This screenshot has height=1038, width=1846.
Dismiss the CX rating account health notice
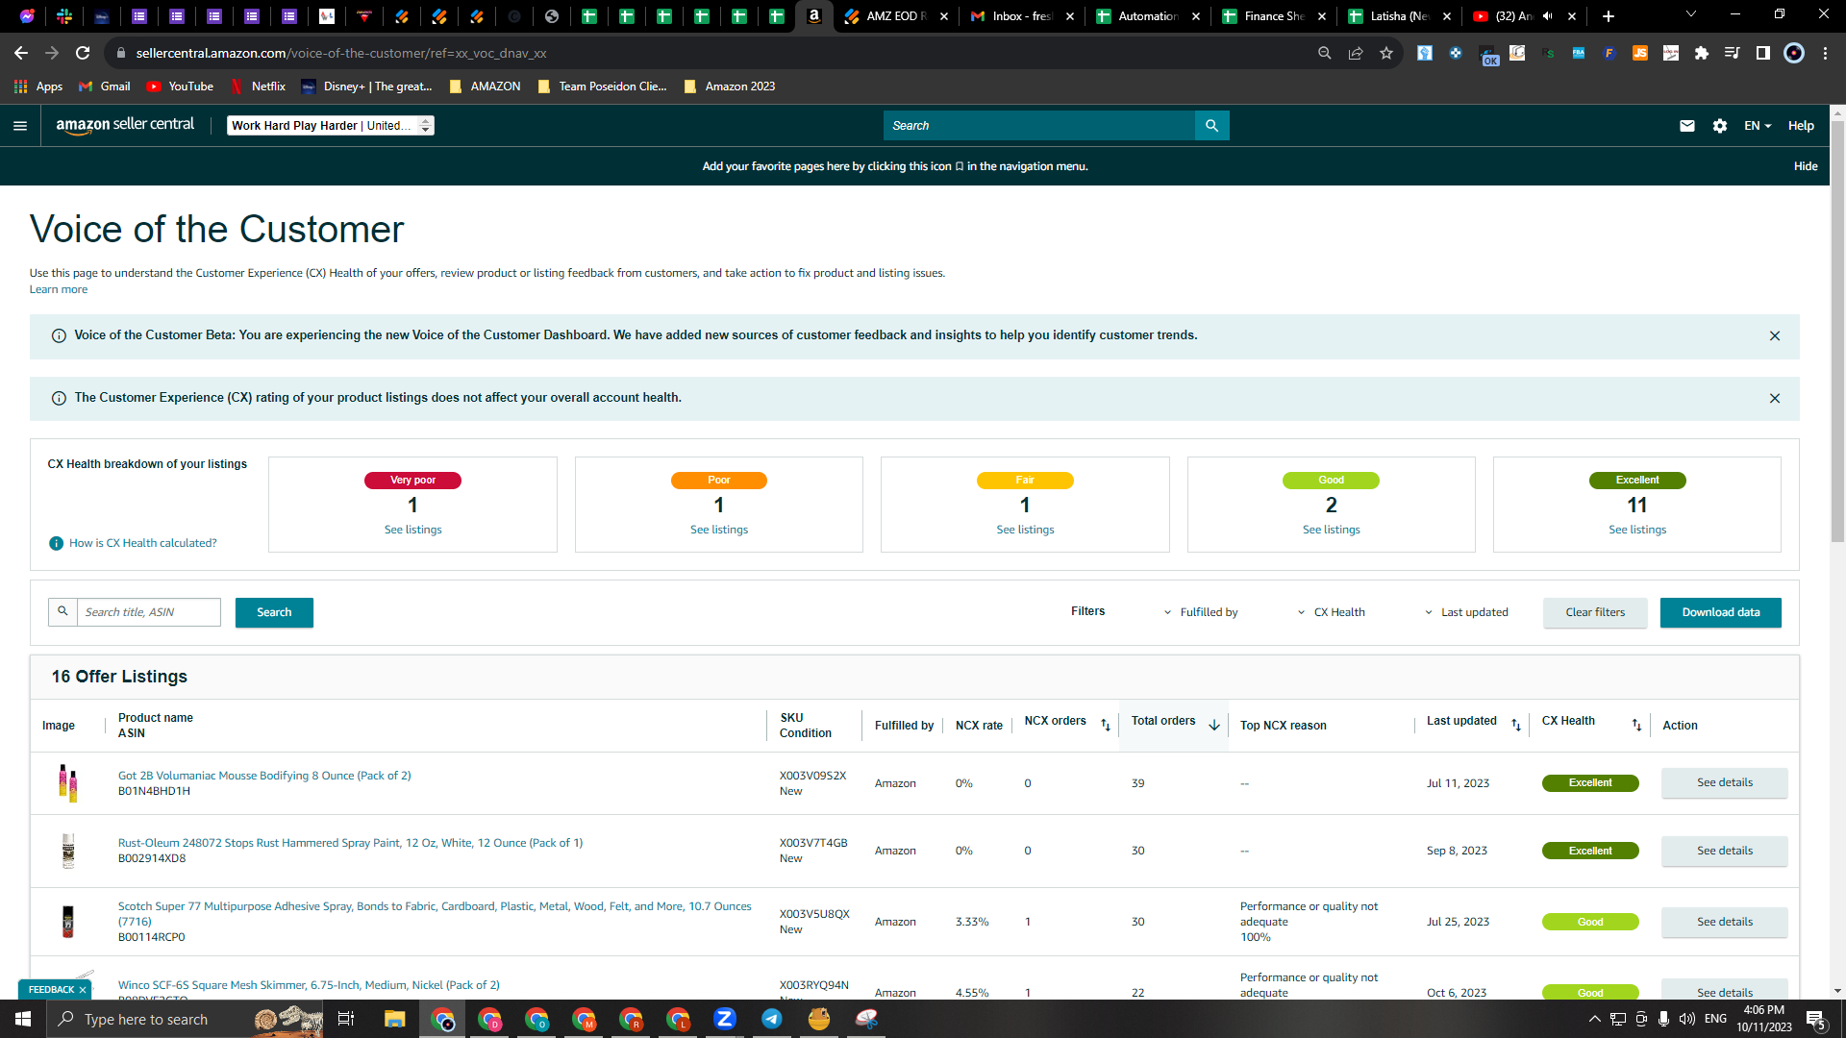1775,399
